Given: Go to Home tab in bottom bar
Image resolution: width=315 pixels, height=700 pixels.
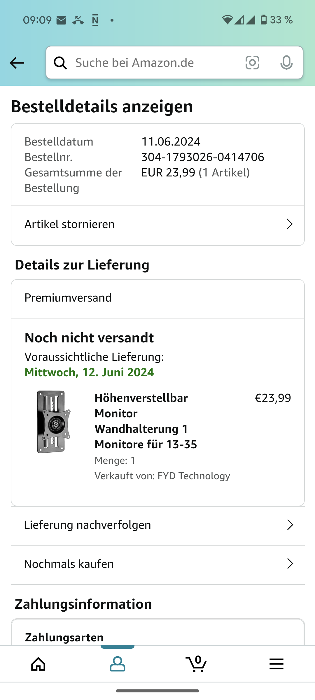Looking at the screenshot, I should point(38,664).
